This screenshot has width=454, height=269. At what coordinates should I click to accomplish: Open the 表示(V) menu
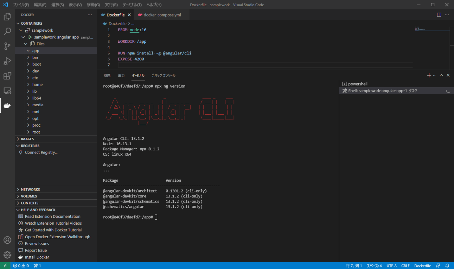[75, 5]
